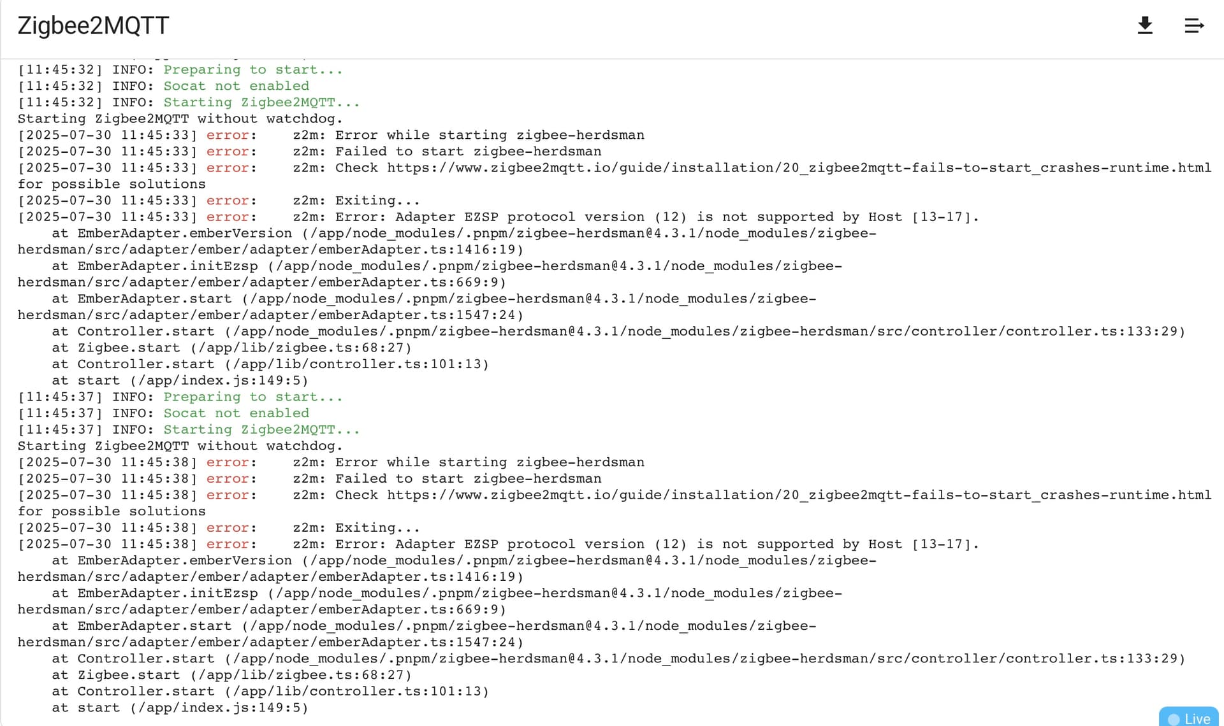Screen dimensions: 1224x726
Task: Click the Live log follow button
Action: (1190, 718)
